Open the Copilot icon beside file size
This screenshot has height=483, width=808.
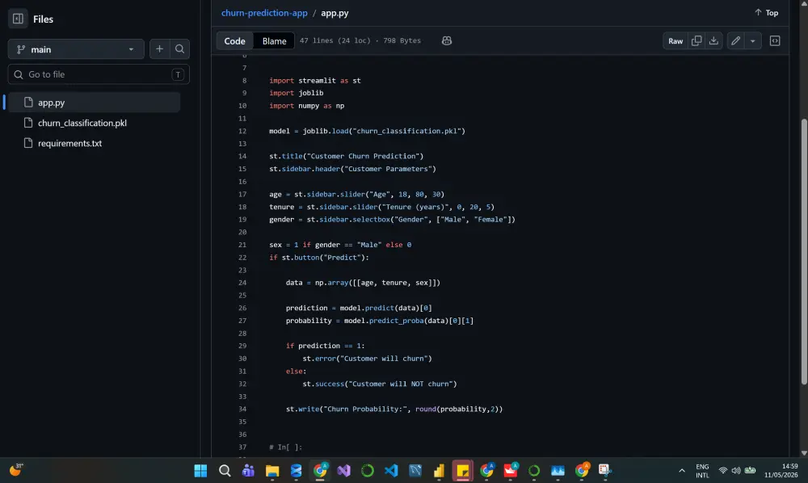(x=447, y=40)
